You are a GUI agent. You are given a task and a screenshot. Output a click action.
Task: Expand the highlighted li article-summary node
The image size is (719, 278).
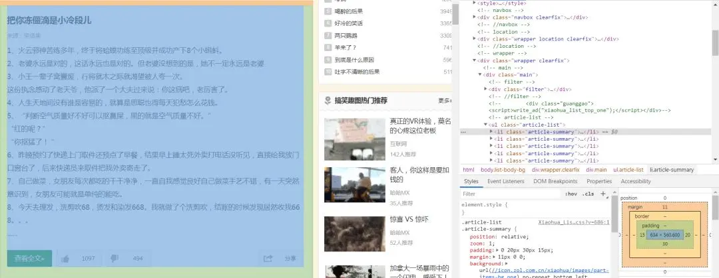pyautogui.click(x=491, y=131)
